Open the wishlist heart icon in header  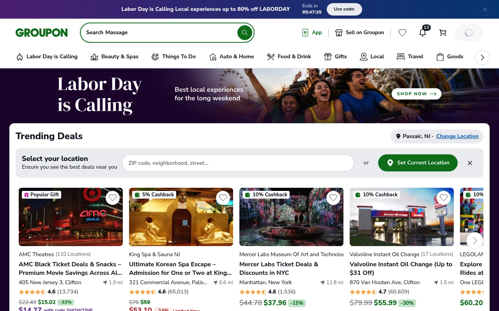tap(402, 33)
